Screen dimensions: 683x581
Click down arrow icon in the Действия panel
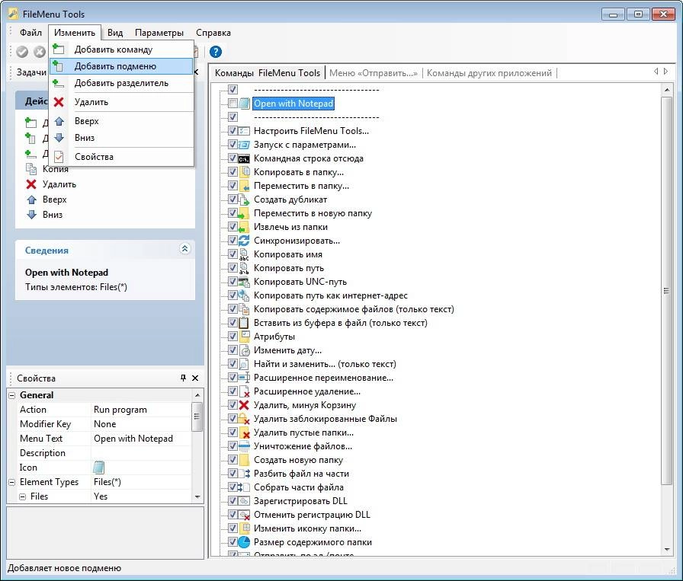pyautogui.click(x=31, y=215)
